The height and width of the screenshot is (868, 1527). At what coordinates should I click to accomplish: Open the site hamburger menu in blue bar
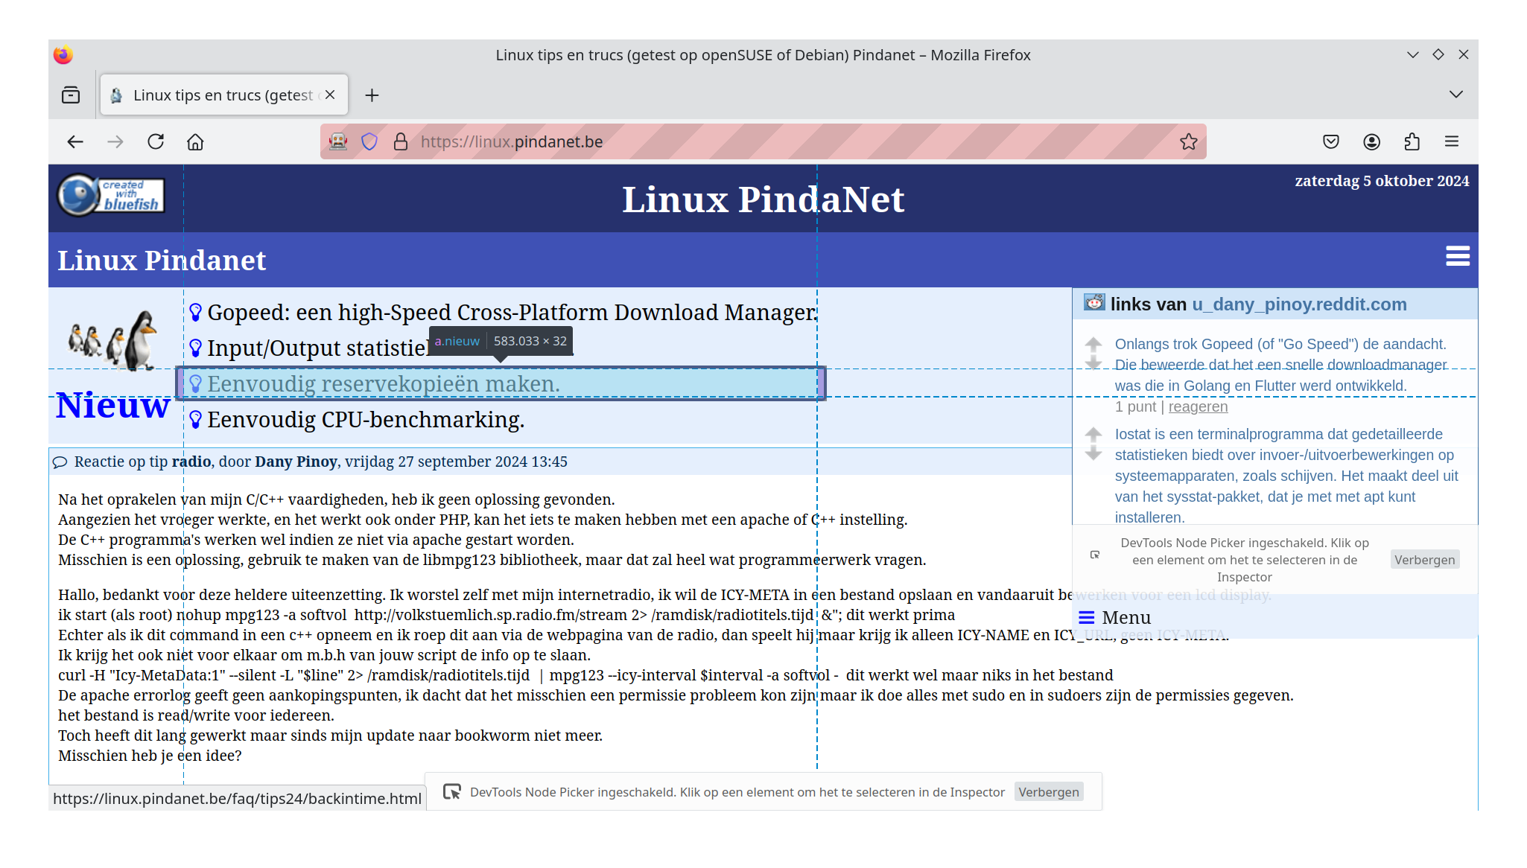[1458, 256]
